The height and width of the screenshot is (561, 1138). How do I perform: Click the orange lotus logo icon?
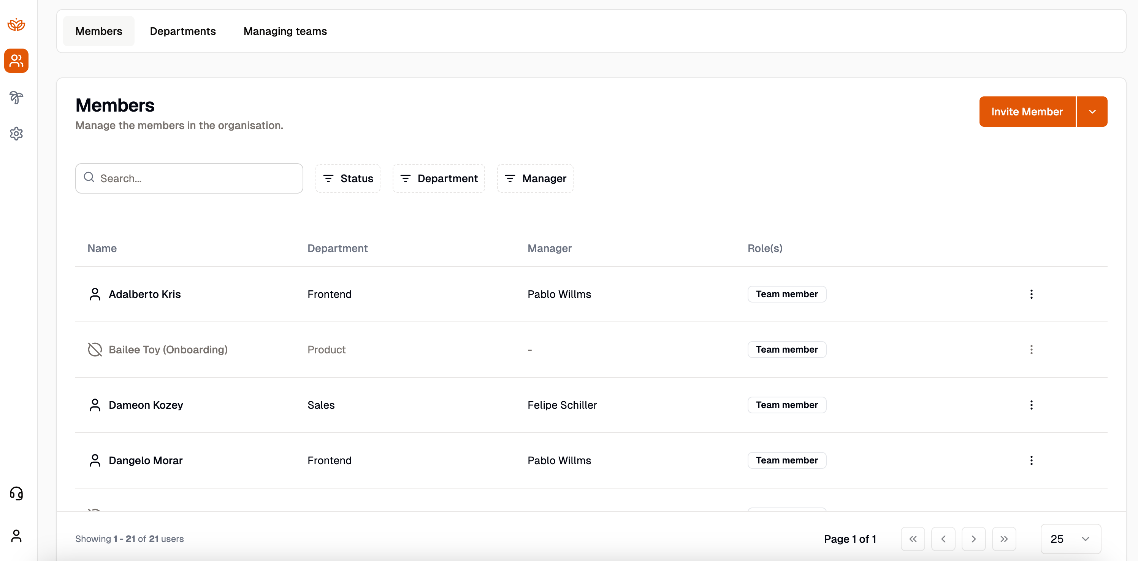tap(16, 25)
